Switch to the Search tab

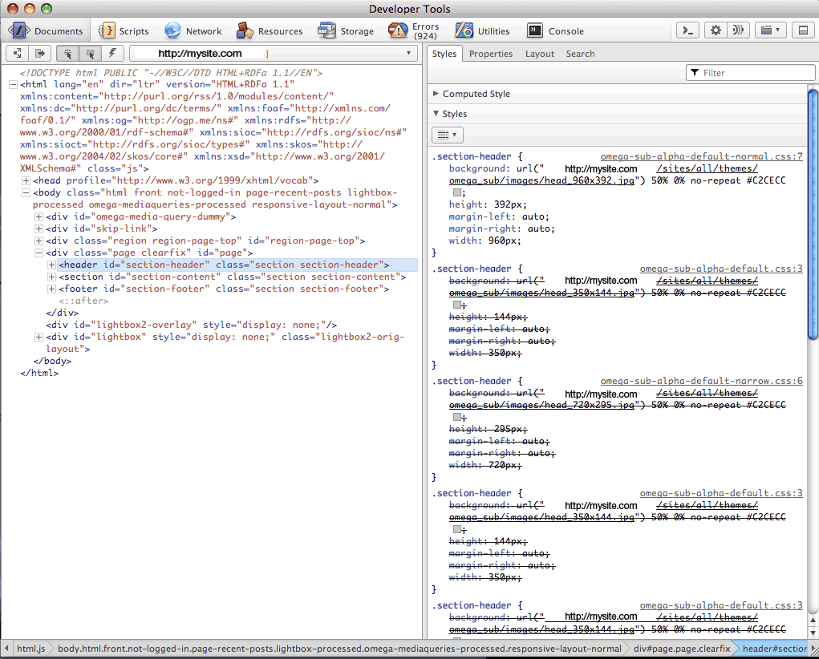[x=580, y=54]
